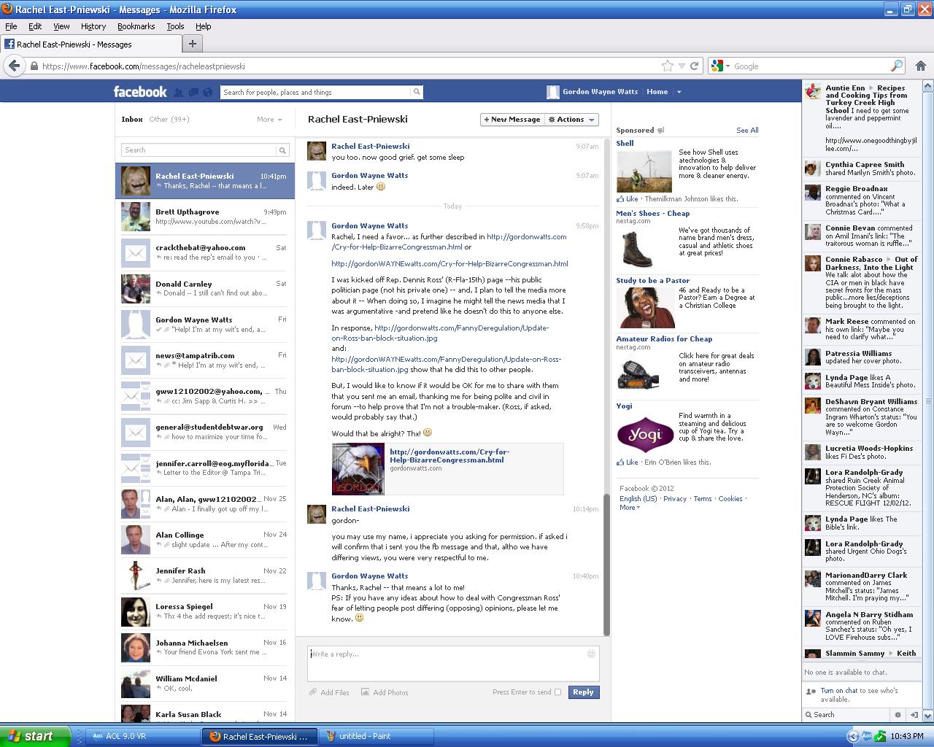Hide the chat sidebar with arrow icon
The image size is (934, 747).
click(914, 715)
